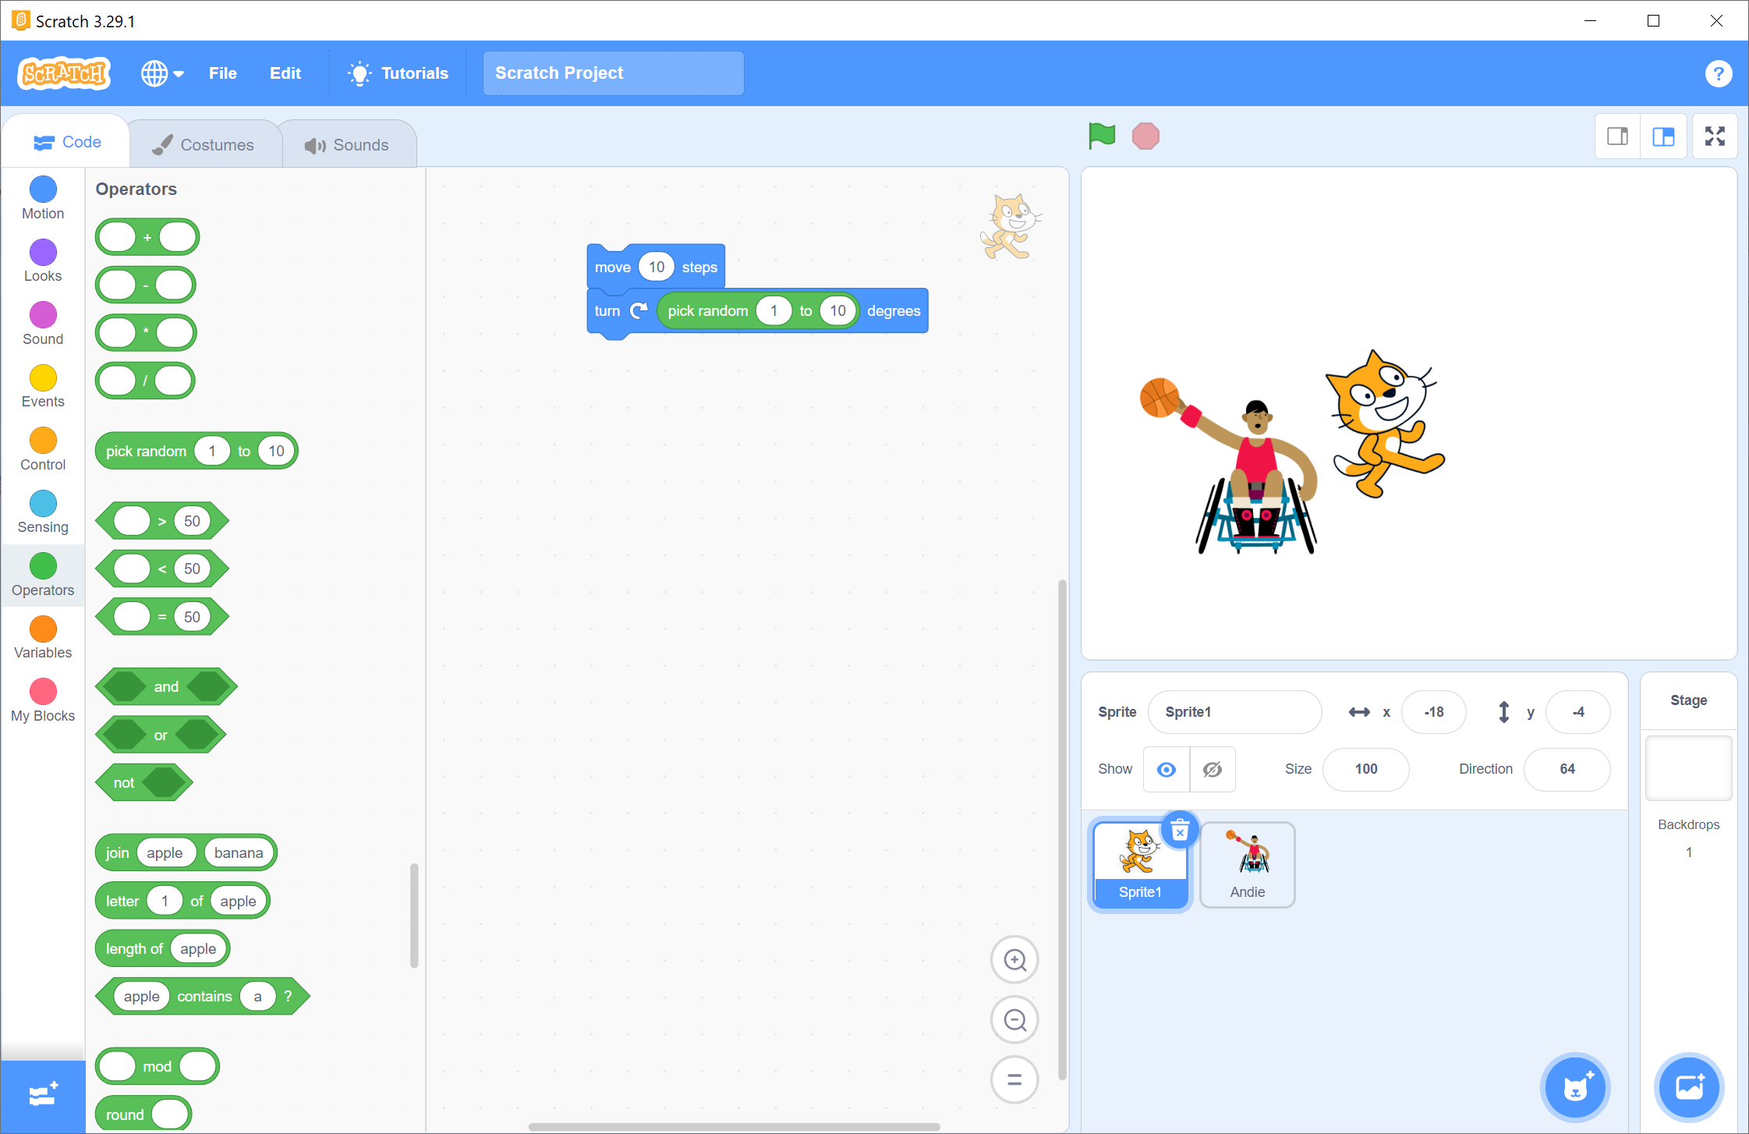Hide sprite using crossed-eye icon

tap(1212, 769)
